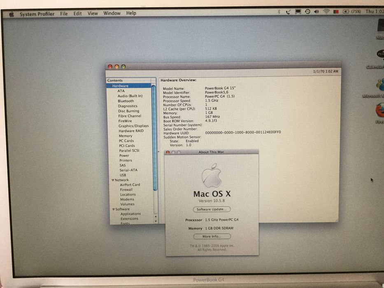Select Graphics/Displays in the sidebar
Image resolution: width=384 pixels, height=288 pixels.
tap(133, 126)
